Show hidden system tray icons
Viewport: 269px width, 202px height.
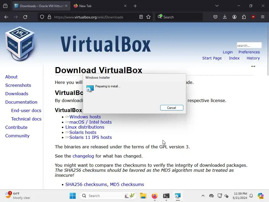pyautogui.click(x=203, y=196)
